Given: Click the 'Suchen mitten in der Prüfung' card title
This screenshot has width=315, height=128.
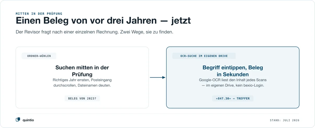Looking at the screenshot, I should tap(82, 71).
